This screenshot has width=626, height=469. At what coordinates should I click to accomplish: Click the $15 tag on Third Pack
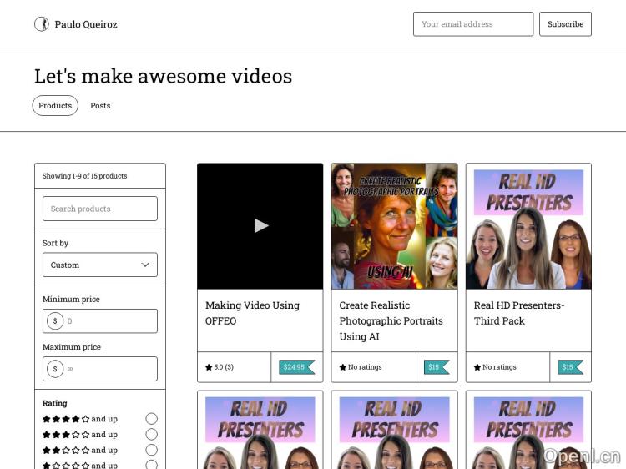(570, 366)
